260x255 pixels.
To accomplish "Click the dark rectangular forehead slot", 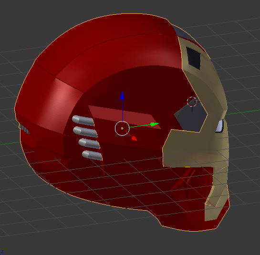I will click(194, 58).
